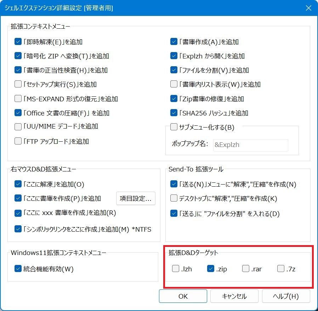The image size is (318, 311).
Task: Enable「UU/MIME デコード」を追加
Action: pyautogui.click(x=18, y=126)
